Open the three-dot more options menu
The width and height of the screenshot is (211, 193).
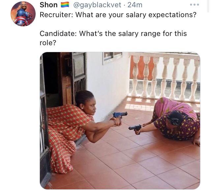point(194,5)
